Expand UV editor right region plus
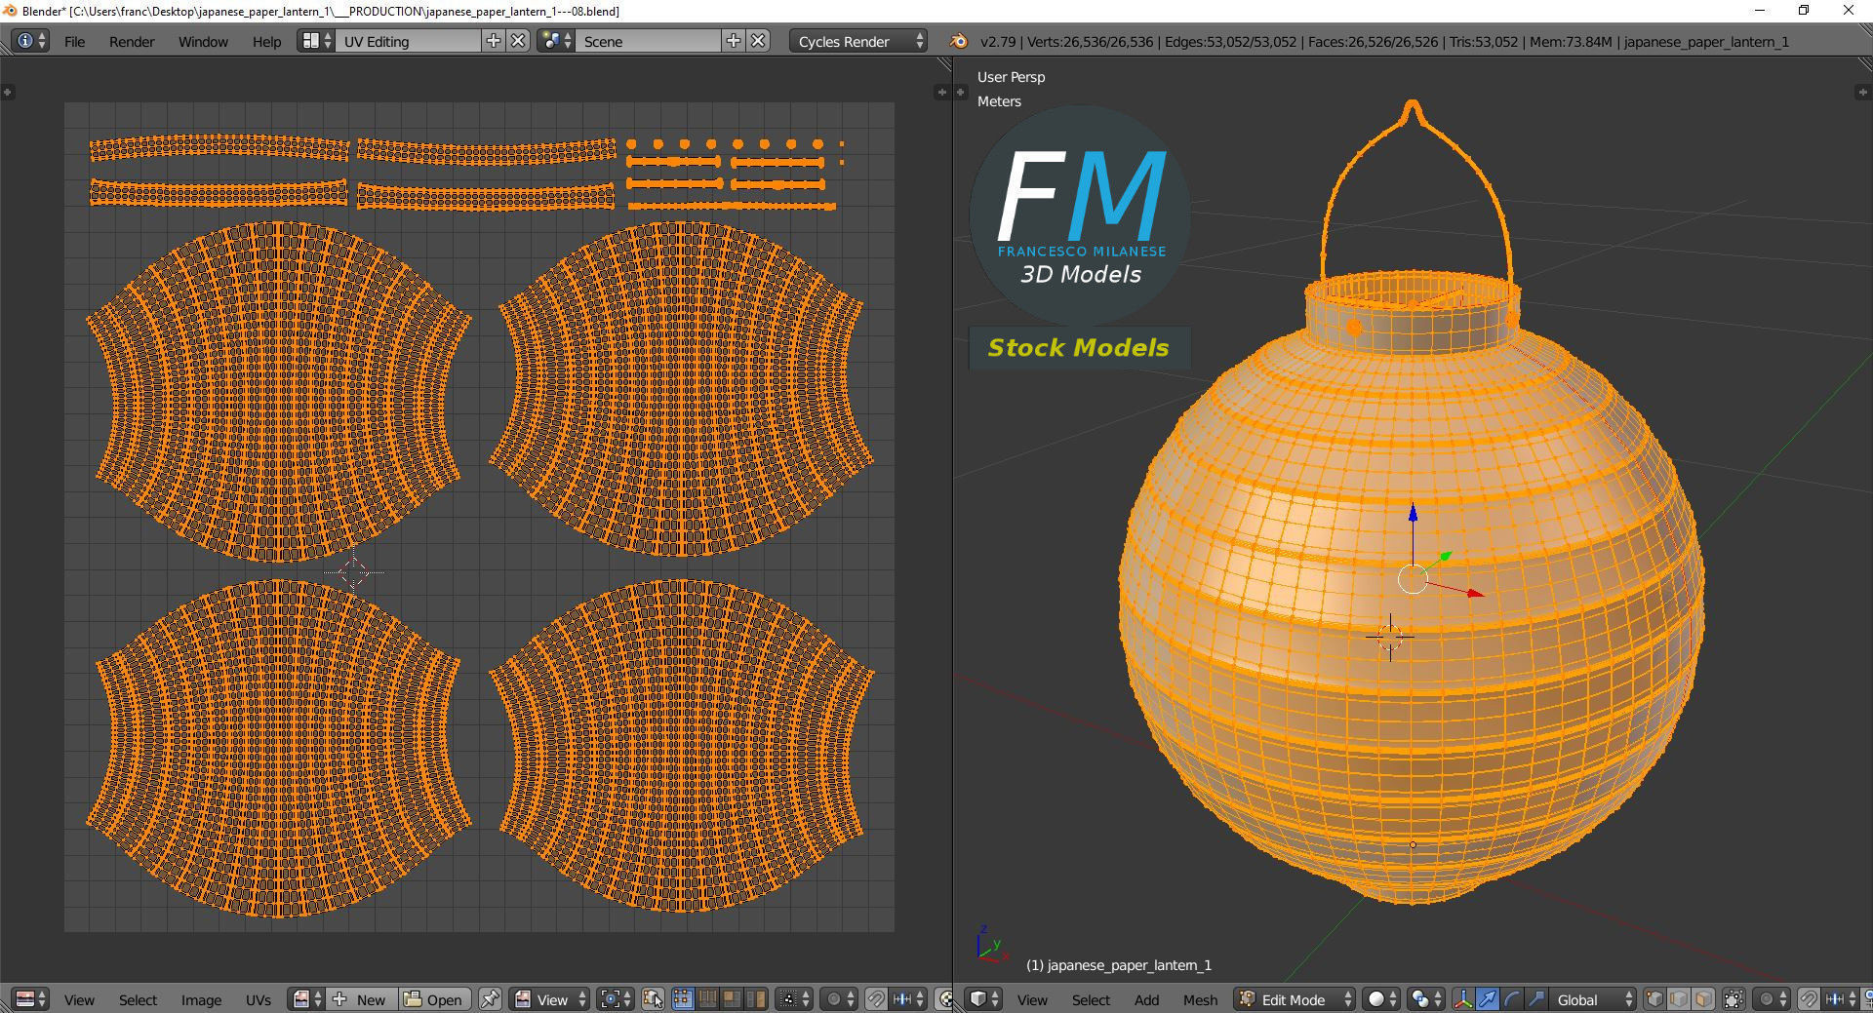Image resolution: width=1873 pixels, height=1013 pixels. 940,92
